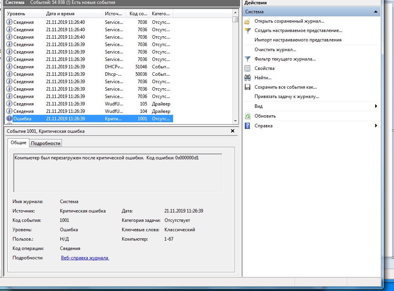394x291 pixels.
Task: Click the event list scrollbar down arrow
Action: coord(235,121)
